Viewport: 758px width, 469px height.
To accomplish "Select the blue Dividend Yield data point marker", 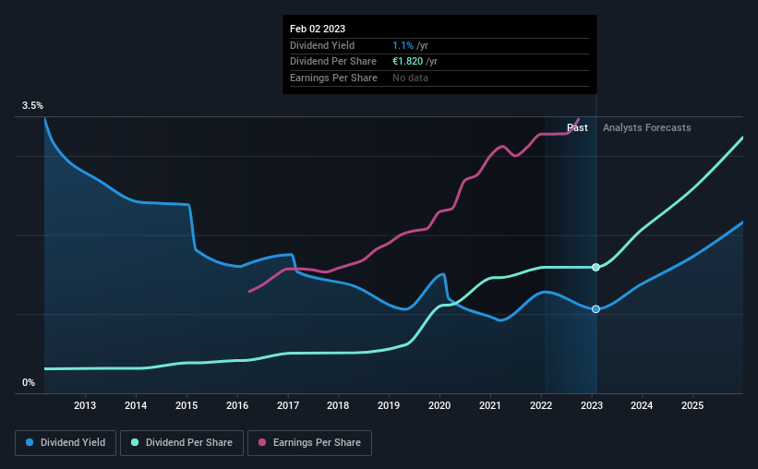I will [x=596, y=309].
